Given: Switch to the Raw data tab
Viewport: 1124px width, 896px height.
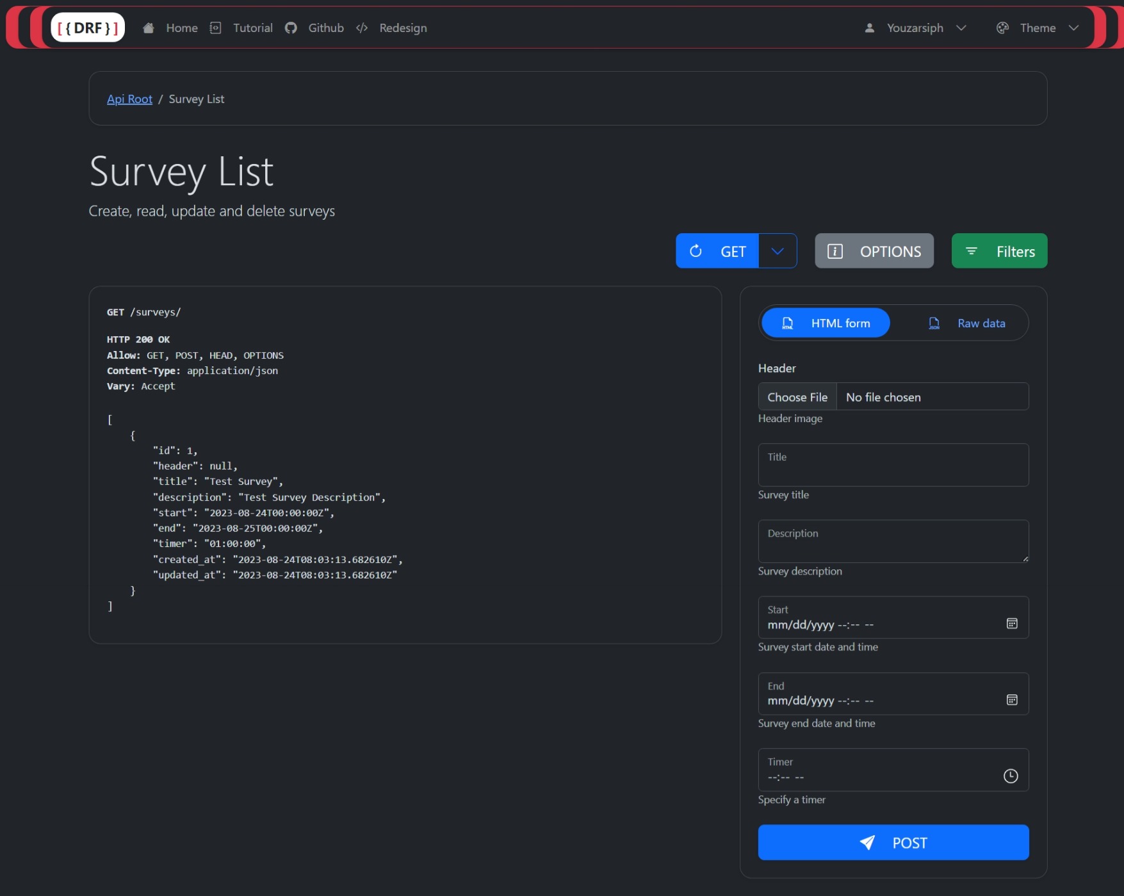Looking at the screenshot, I should pyautogui.click(x=966, y=323).
